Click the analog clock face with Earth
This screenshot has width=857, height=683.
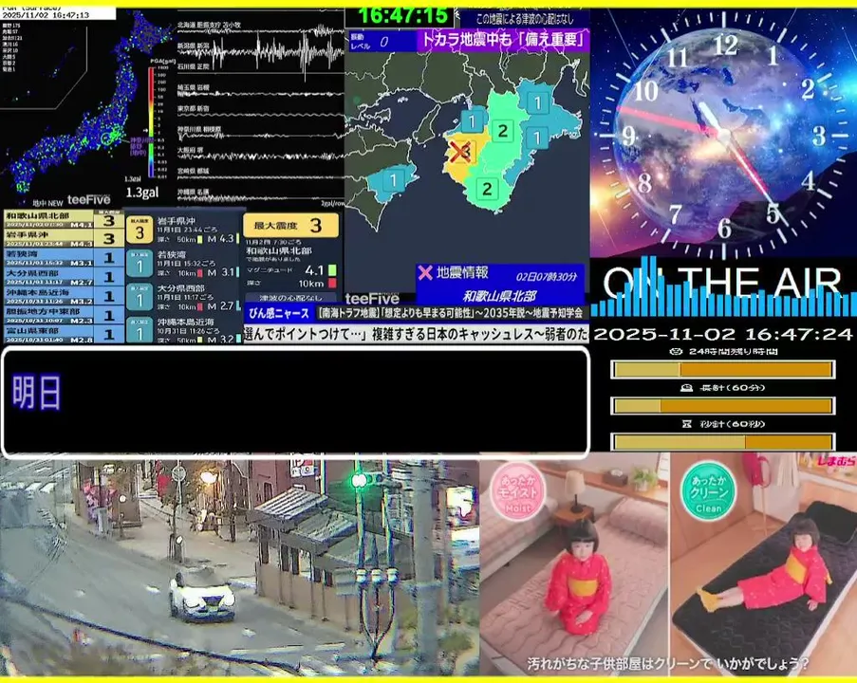coord(723,134)
